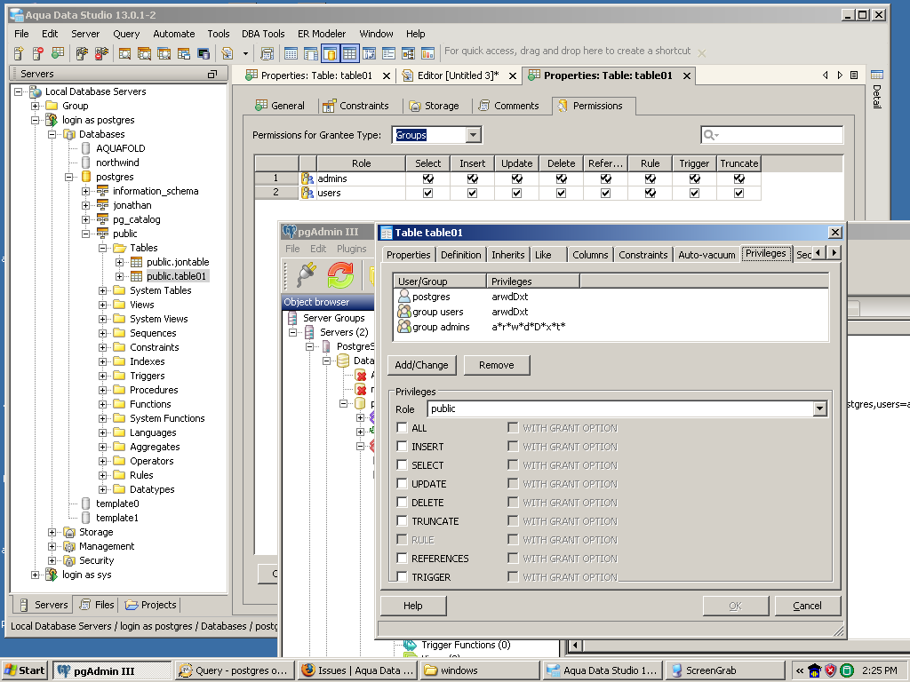910x682 pixels.
Task: Click the calculator-style toolbar icon
Action: [x=267, y=53]
